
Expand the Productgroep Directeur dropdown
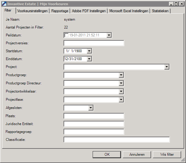coord(121,83)
